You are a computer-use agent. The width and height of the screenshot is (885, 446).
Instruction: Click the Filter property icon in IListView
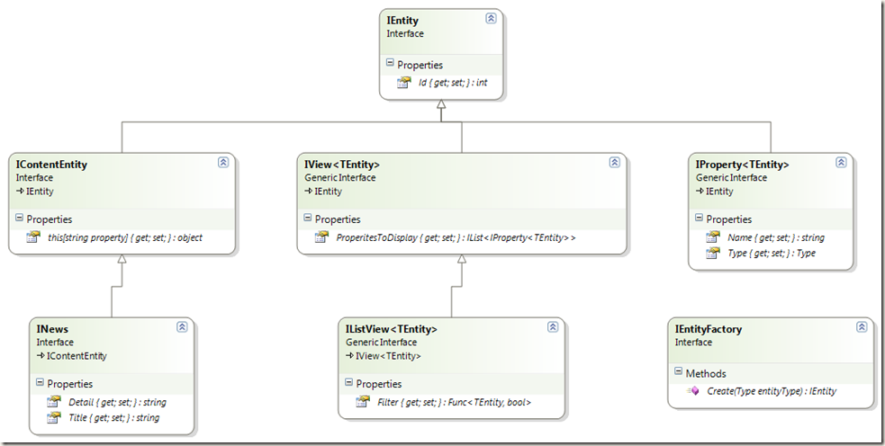(x=363, y=402)
